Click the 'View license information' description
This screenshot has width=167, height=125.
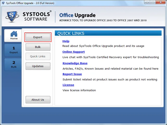coord(79,90)
